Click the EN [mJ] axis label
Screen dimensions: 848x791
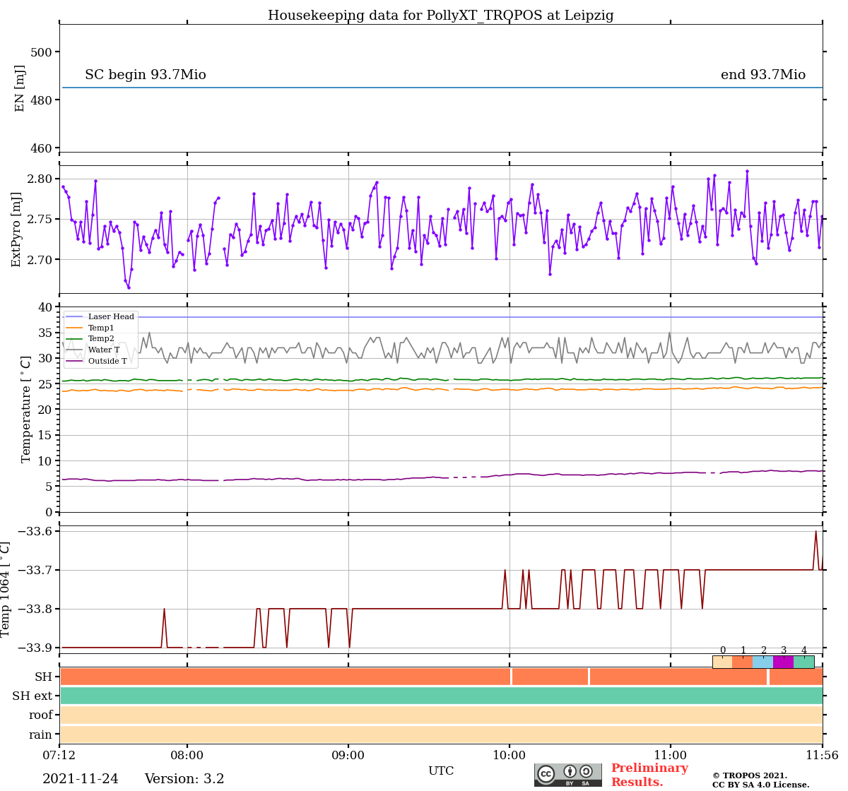pyautogui.click(x=20, y=88)
